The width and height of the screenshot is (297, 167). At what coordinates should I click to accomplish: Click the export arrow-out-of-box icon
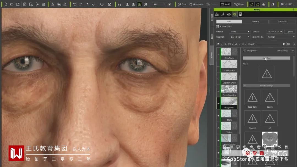tap(37, 4)
